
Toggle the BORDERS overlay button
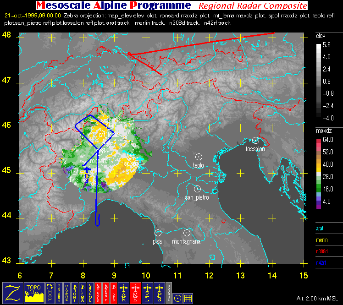[x=59, y=293]
